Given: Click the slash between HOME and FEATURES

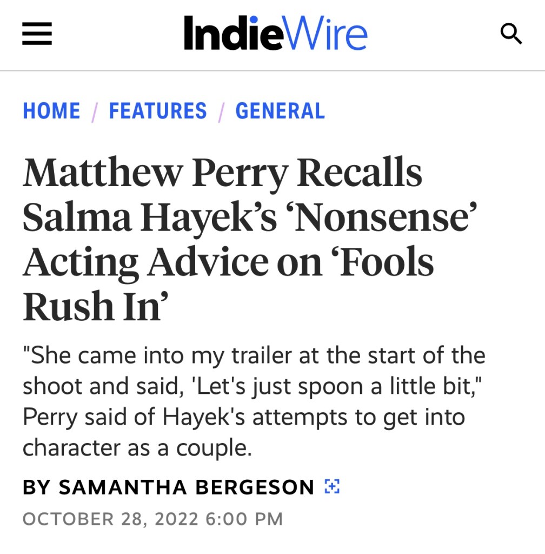Looking at the screenshot, I should tap(95, 111).
